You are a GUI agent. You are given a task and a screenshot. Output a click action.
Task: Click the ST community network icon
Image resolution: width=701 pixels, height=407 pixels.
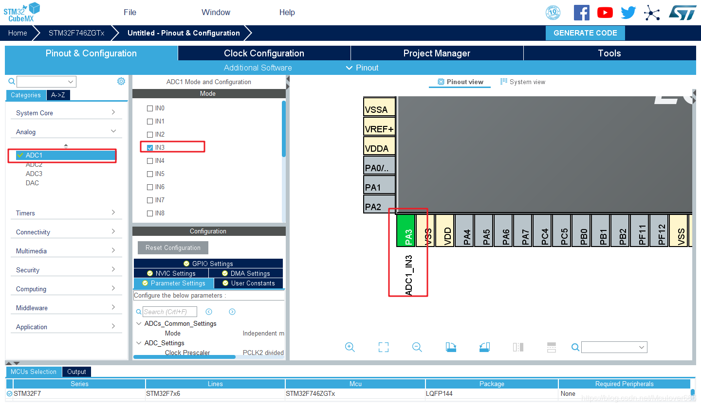click(x=652, y=13)
